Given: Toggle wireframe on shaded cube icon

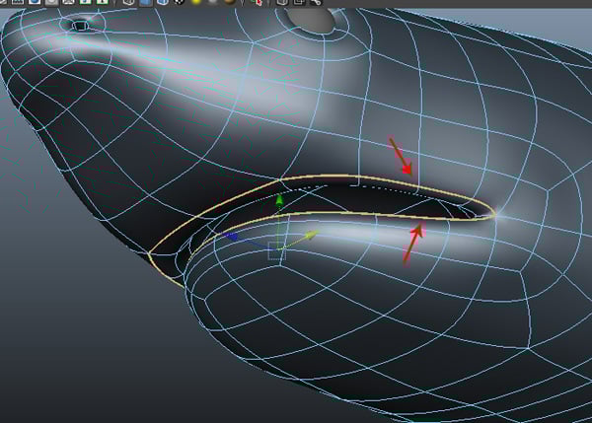Looking at the screenshot, I should 163,2.
